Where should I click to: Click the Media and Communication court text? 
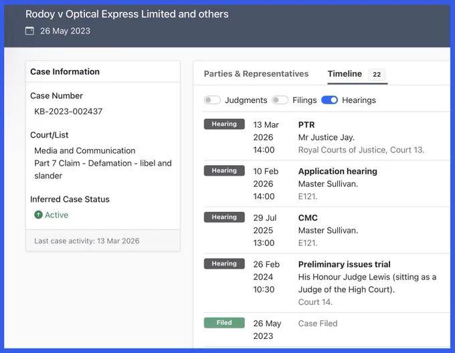[85, 150]
